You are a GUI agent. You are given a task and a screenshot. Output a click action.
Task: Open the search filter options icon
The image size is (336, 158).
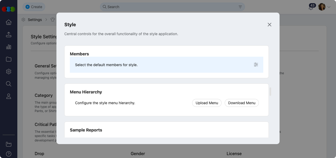[x=240, y=7]
